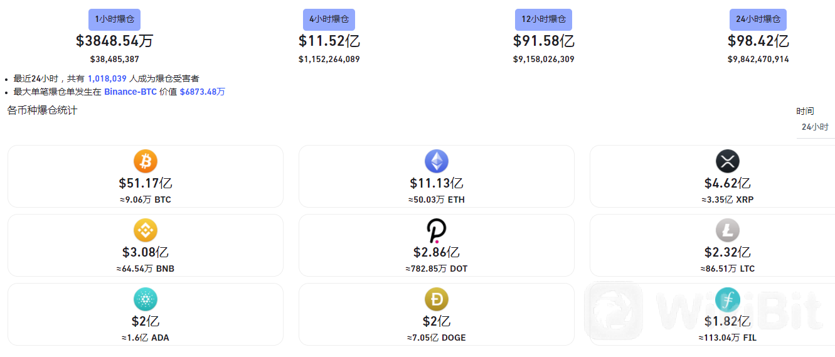This screenshot has height=357, width=835.
Task: Click the Ethereum diamond icon
Action: [x=437, y=162]
